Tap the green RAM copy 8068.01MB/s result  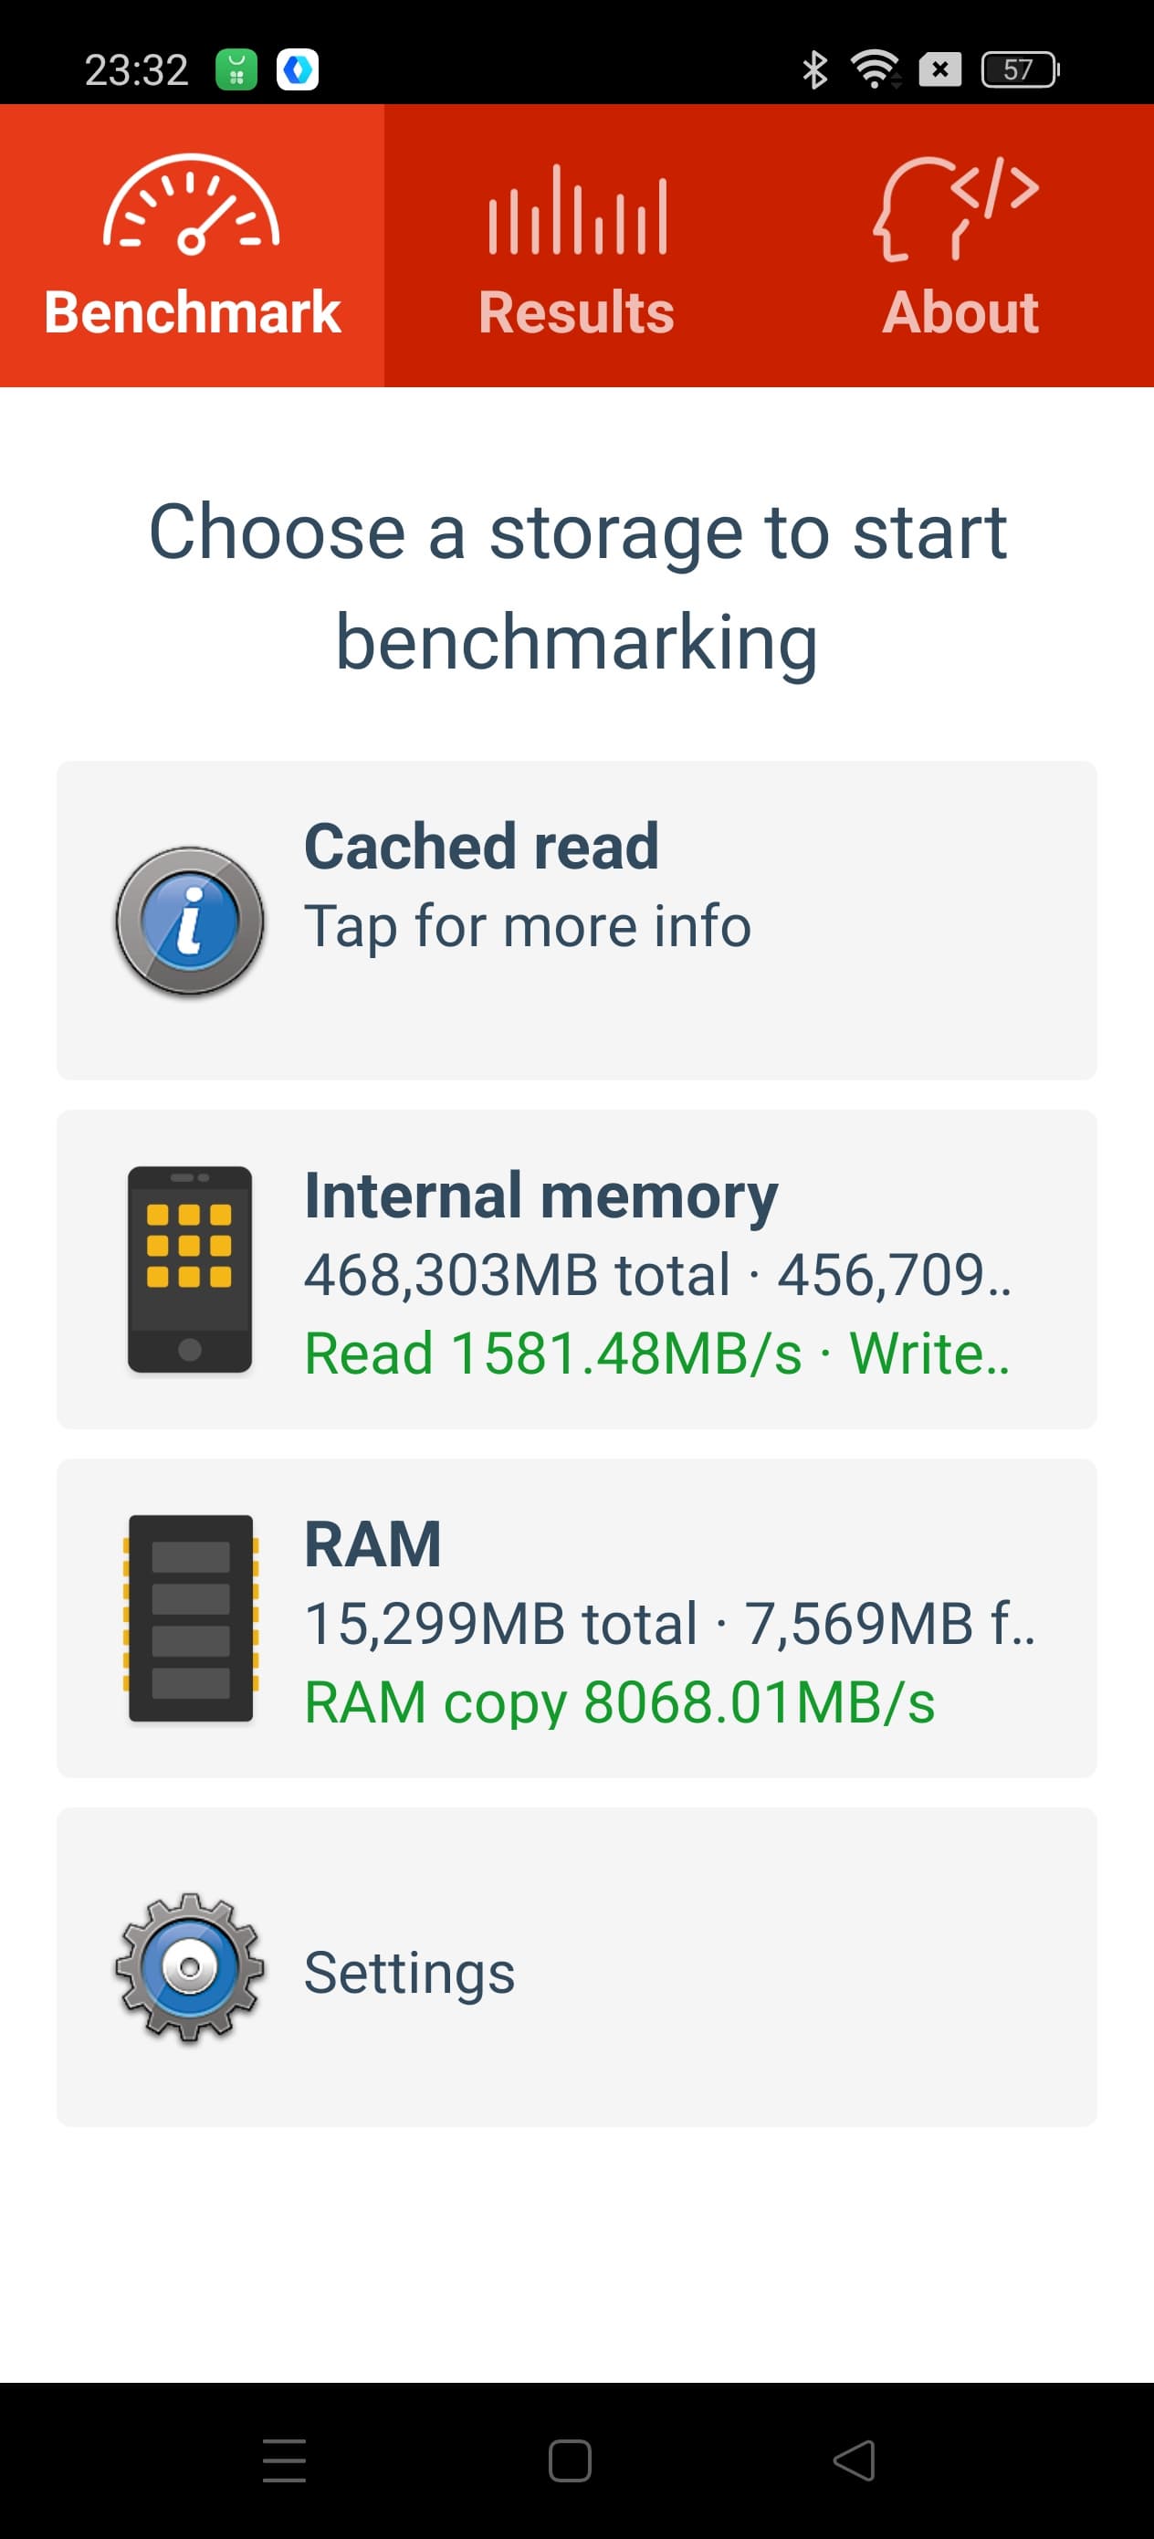(x=619, y=1702)
